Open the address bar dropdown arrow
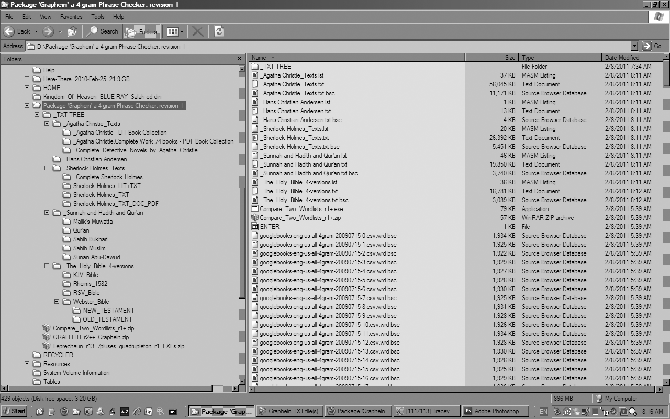The width and height of the screenshot is (670, 419). [x=634, y=46]
